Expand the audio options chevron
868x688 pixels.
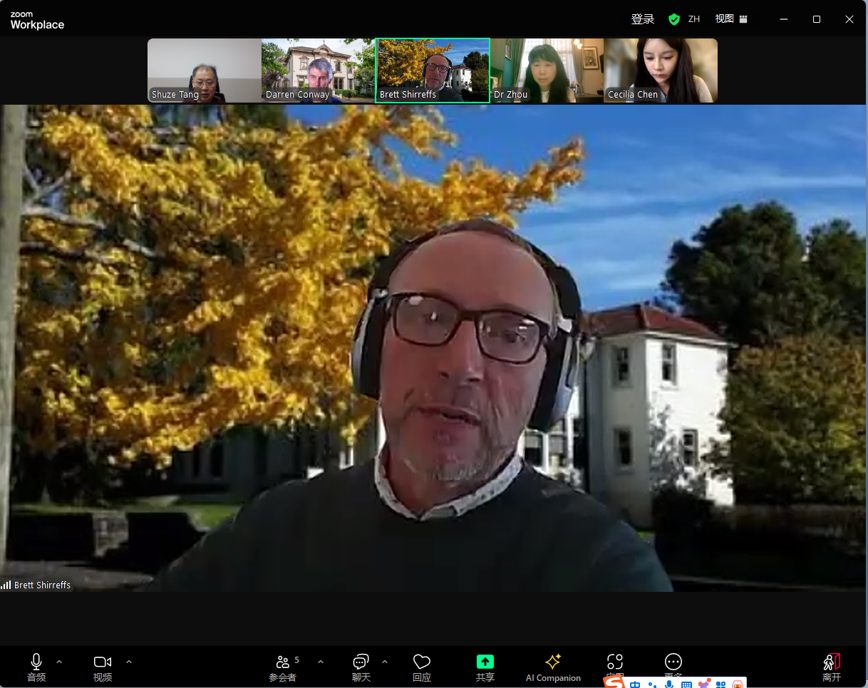(x=59, y=662)
